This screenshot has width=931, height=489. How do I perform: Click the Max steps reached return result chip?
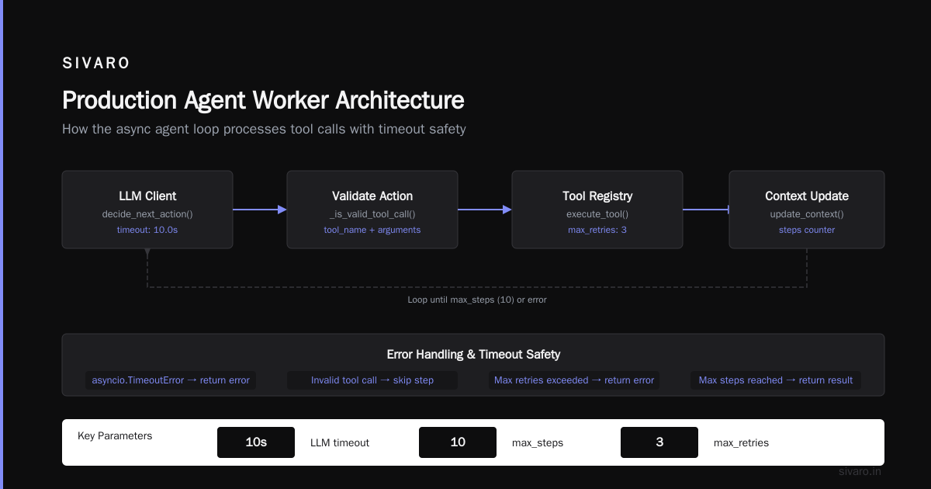(x=776, y=380)
